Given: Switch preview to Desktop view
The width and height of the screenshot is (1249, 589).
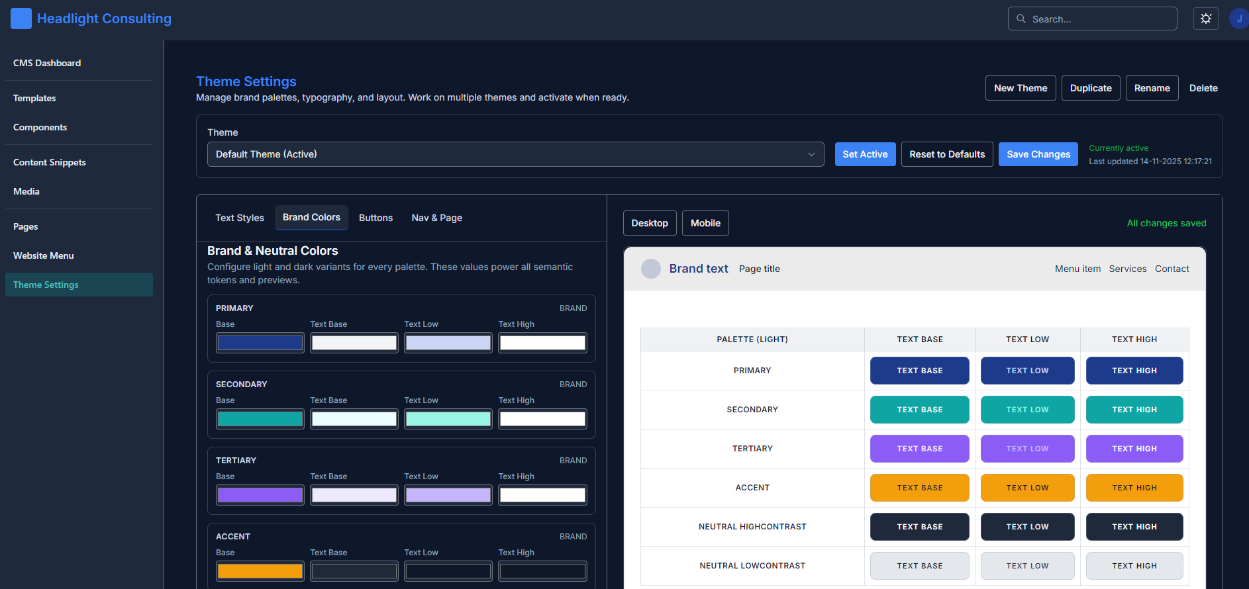Looking at the screenshot, I should tap(649, 223).
